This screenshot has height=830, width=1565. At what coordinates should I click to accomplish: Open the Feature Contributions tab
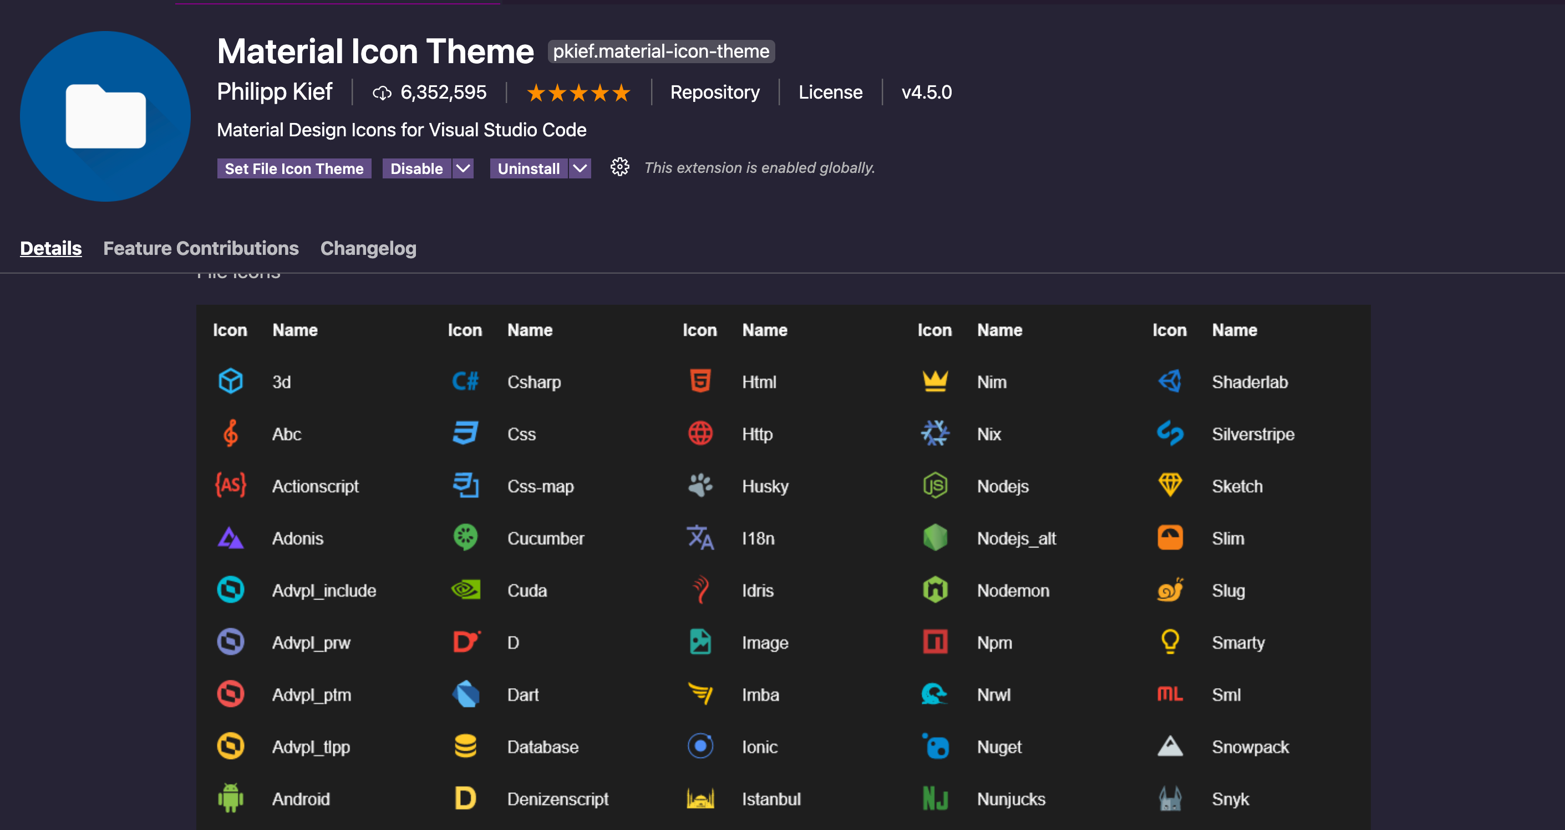[x=201, y=248]
